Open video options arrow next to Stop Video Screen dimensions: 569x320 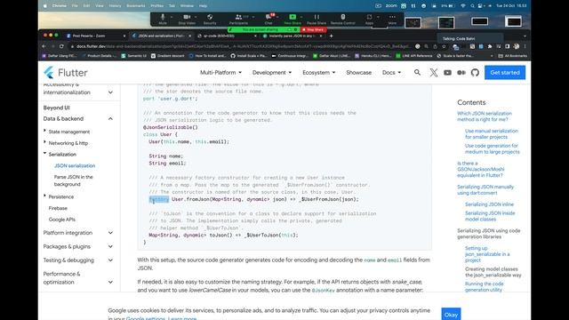pyautogui.click(x=196, y=17)
